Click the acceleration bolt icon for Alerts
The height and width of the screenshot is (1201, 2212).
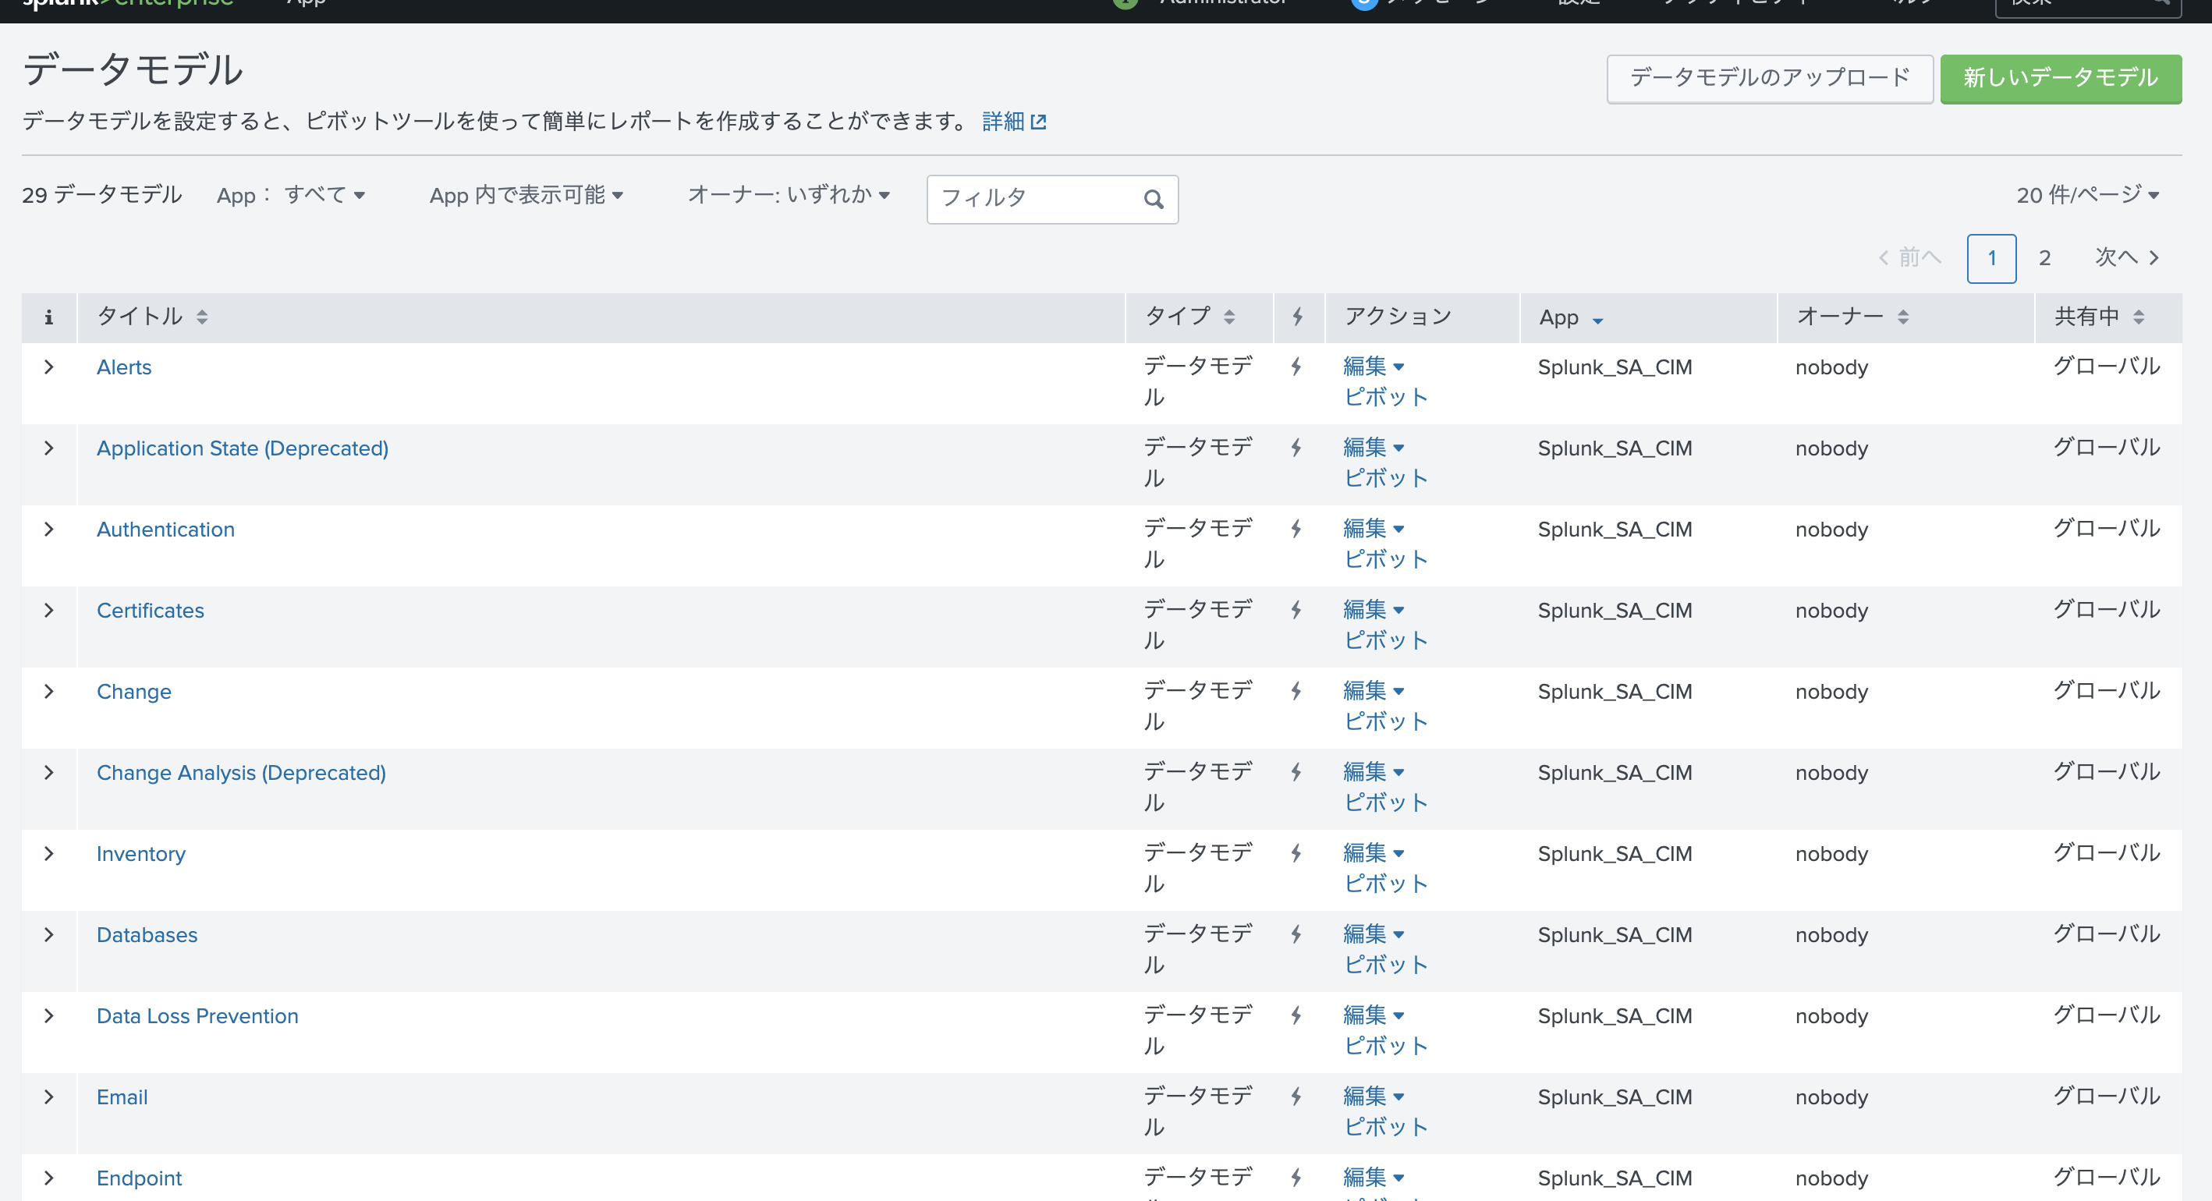[x=1296, y=367]
